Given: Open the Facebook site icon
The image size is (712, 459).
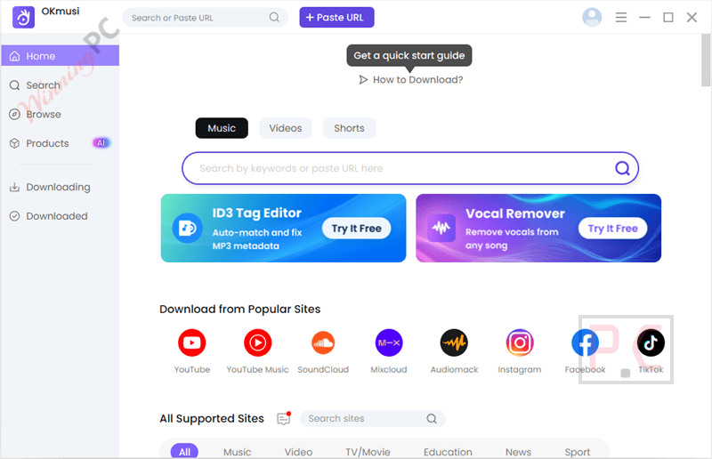Looking at the screenshot, I should tap(585, 342).
